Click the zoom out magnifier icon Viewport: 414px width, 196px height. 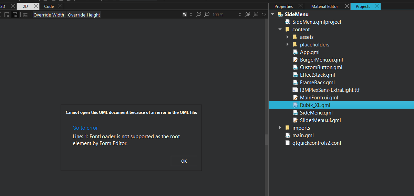207,14
